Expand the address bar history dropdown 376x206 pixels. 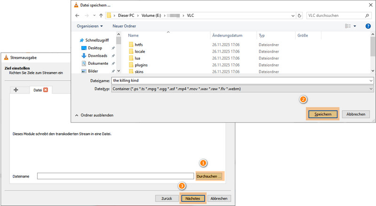tap(293, 15)
